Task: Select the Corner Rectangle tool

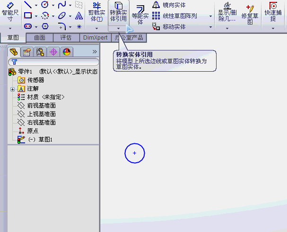Action: pyautogui.click(x=28, y=16)
